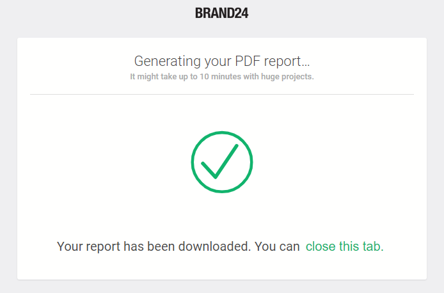The width and height of the screenshot is (444, 293).
Task: Click the "24" in the BRAND24 logo
Action: pyautogui.click(x=241, y=13)
